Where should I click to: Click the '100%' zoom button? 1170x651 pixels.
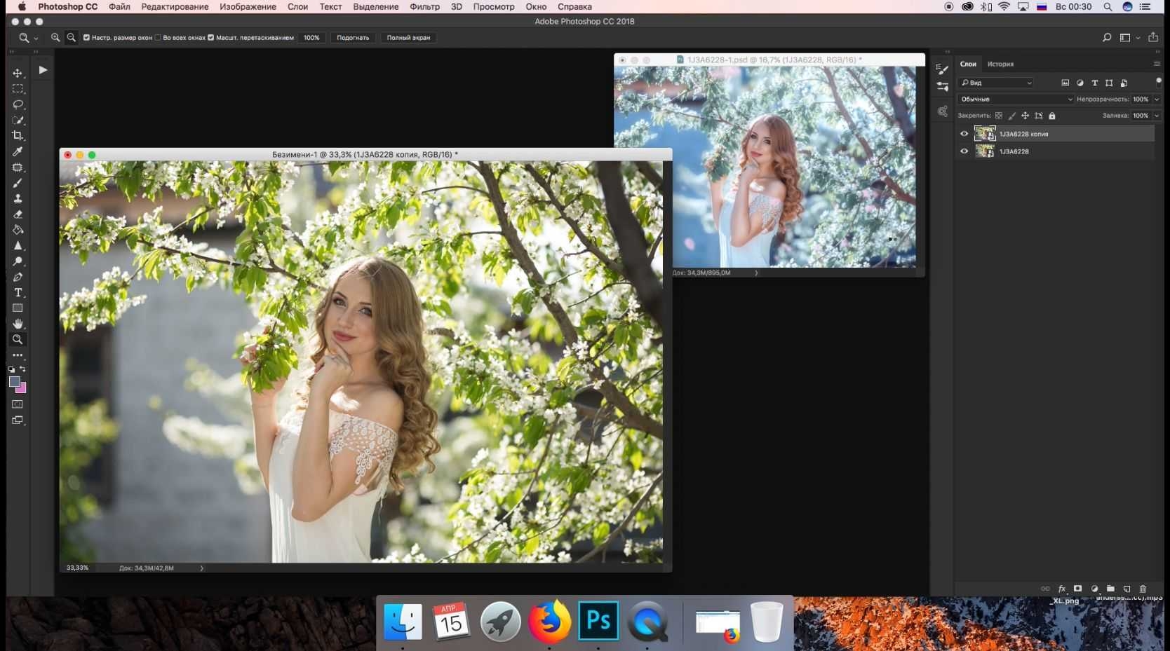coord(311,38)
